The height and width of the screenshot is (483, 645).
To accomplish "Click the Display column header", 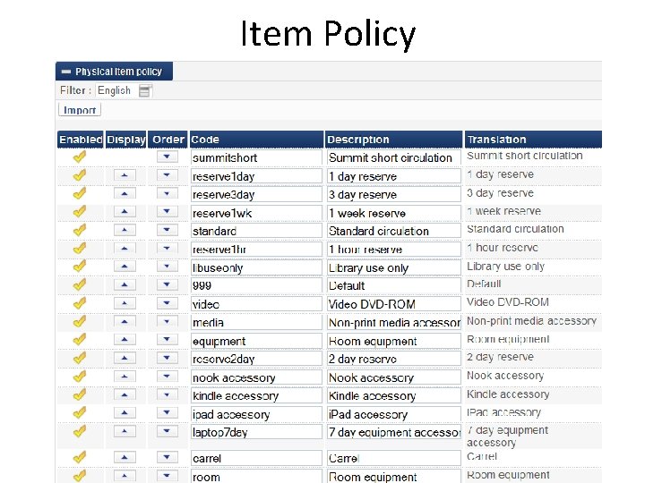I will (x=125, y=140).
